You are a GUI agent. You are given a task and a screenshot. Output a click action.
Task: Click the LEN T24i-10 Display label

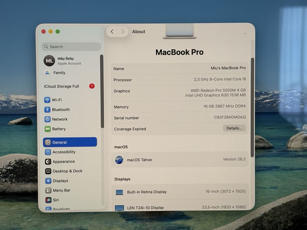[145, 208]
